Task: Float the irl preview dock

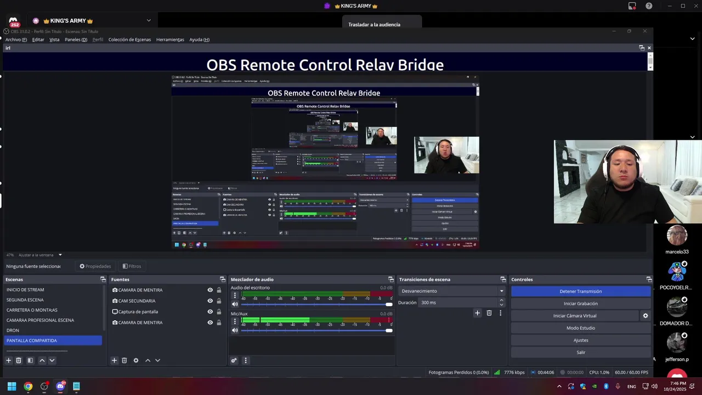Action: pos(642,48)
